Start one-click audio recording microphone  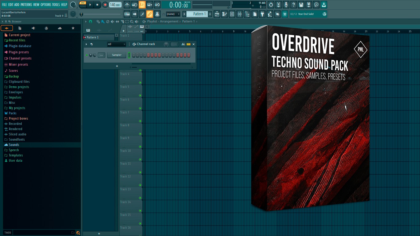(286, 5)
